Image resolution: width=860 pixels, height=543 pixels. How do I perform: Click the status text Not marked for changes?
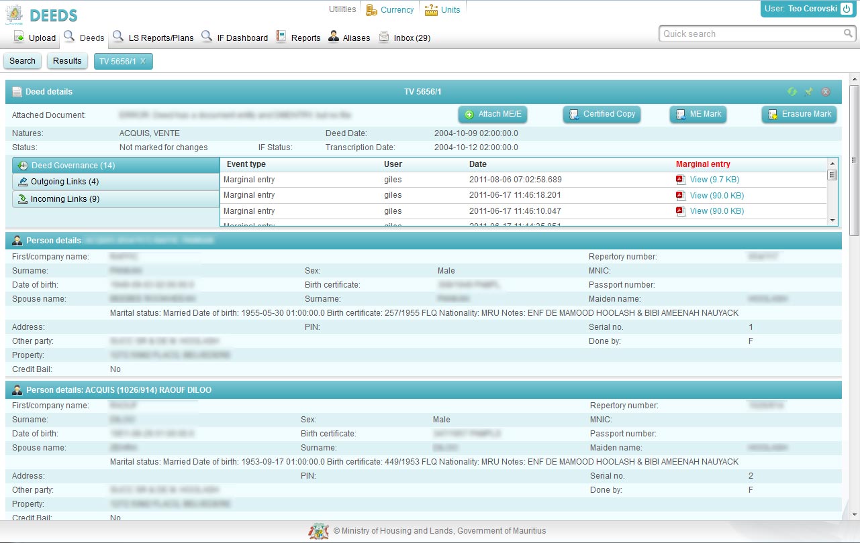pos(164,147)
